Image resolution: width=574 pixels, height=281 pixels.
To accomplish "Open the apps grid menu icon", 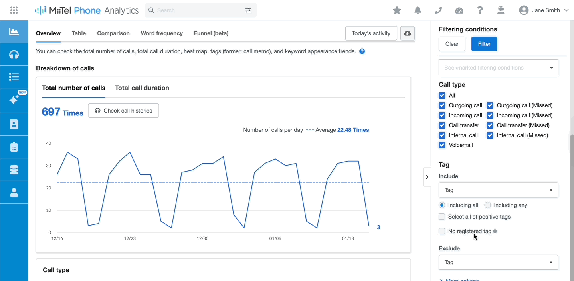I will [14, 10].
